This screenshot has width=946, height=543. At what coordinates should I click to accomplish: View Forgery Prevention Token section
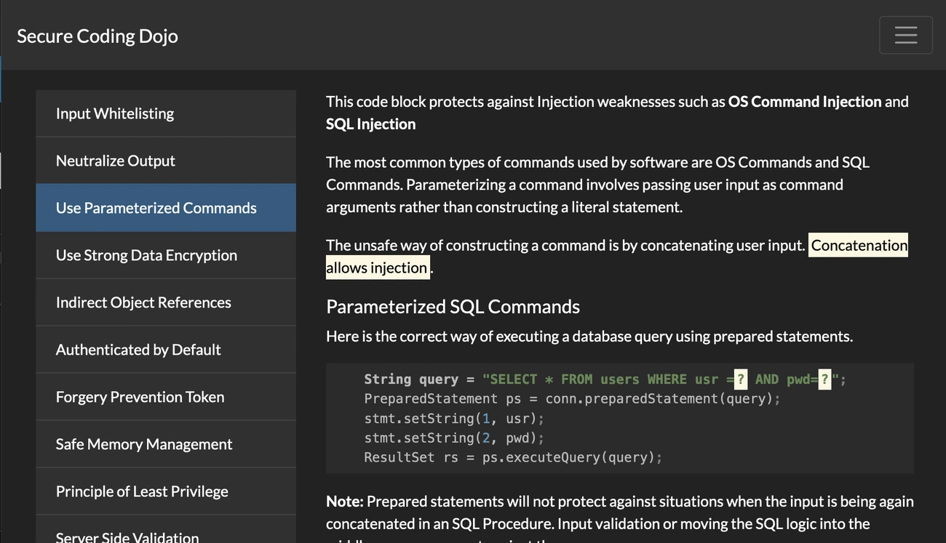click(166, 397)
